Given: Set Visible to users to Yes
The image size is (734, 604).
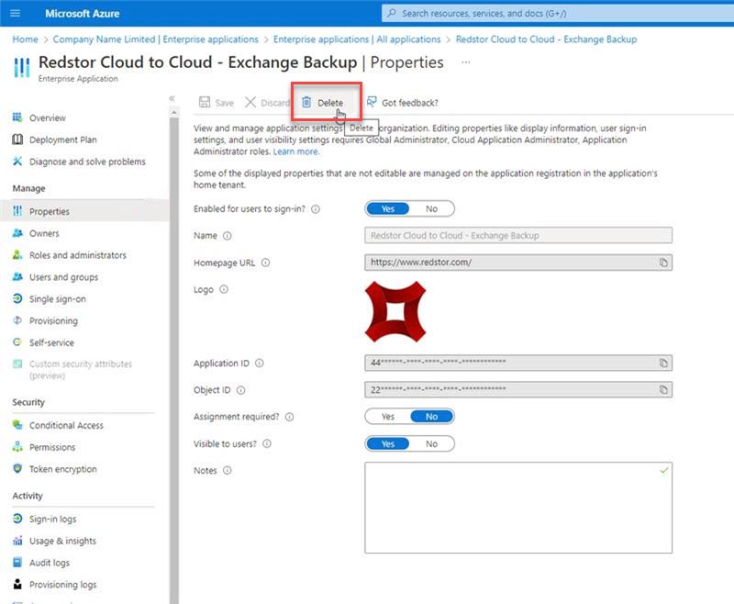Looking at the screenshot, I should point(387,444).
